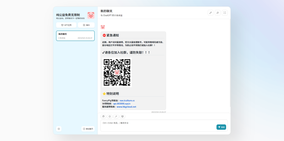
Task: Click the QR code image
Action: [x=117, y=72]
